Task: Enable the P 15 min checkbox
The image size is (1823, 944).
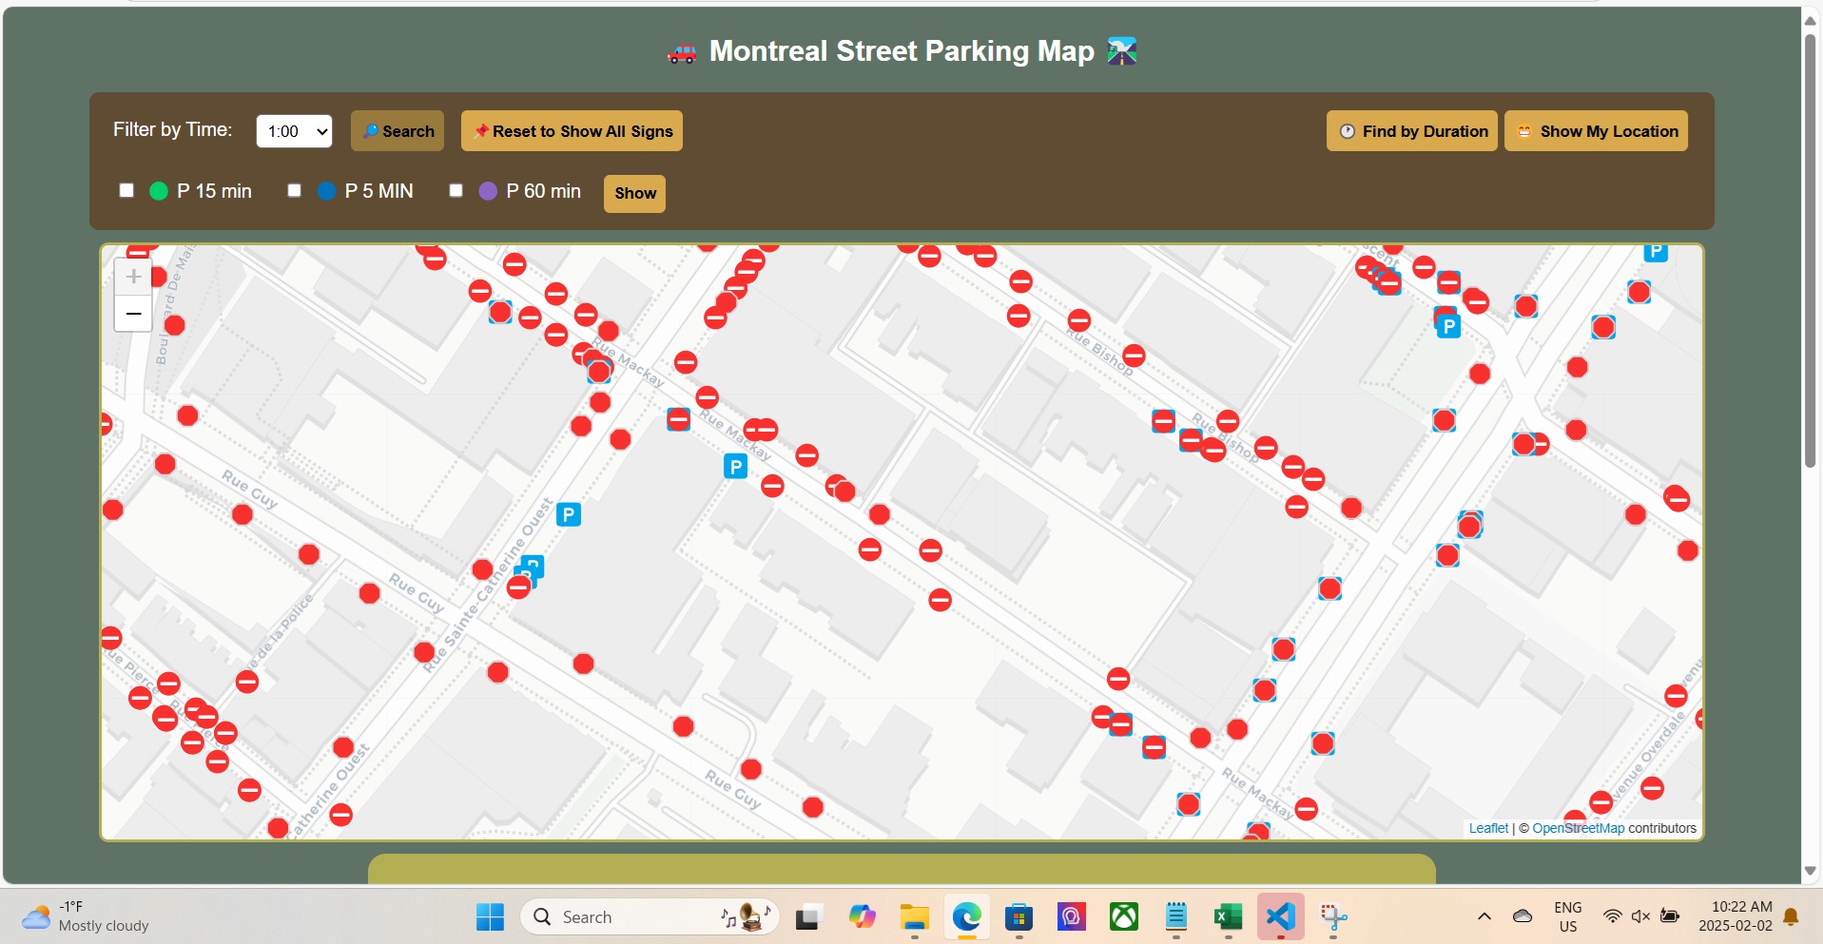Action: point(126,190)
